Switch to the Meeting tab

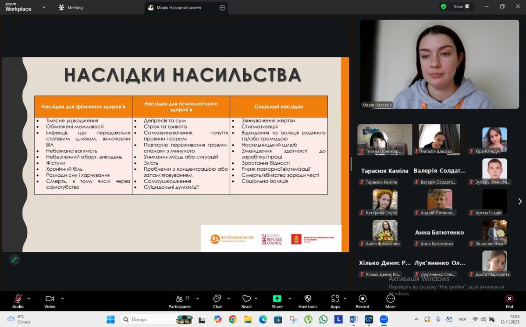71,7
